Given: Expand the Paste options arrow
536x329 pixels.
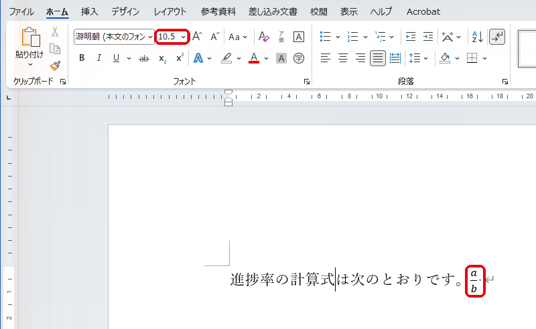Looking at the screenshot, I should [x=30, y=64].
